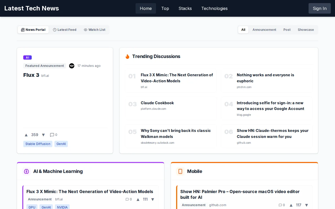Open comments for the Palmier Pro post
Image resolution: width=335 pixels, height=209 pixels.
(x=282, y=205)
